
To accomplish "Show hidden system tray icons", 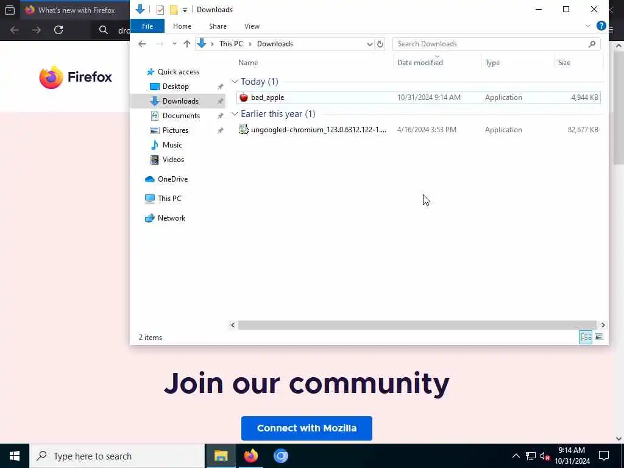I will (x=516, y=456).
